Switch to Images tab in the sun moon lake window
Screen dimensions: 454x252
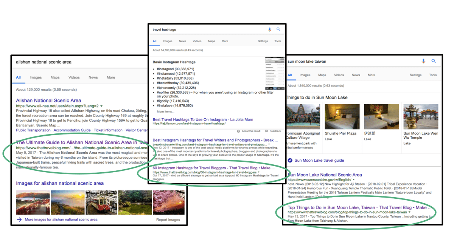(305, 75)
